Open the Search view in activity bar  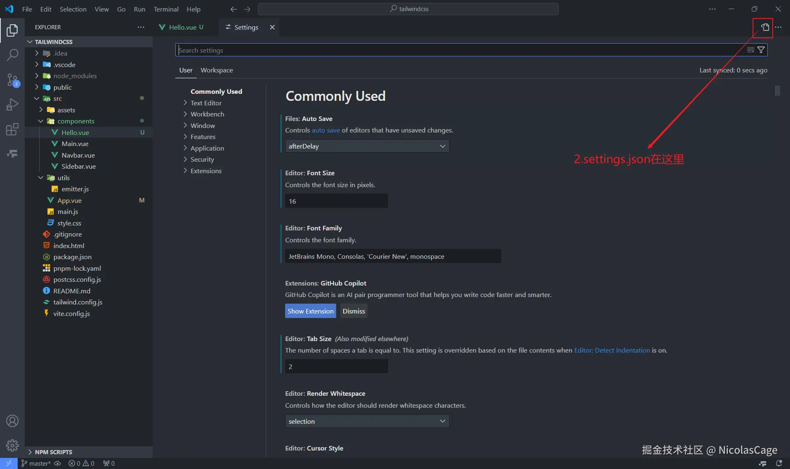(x=12, y=55)
